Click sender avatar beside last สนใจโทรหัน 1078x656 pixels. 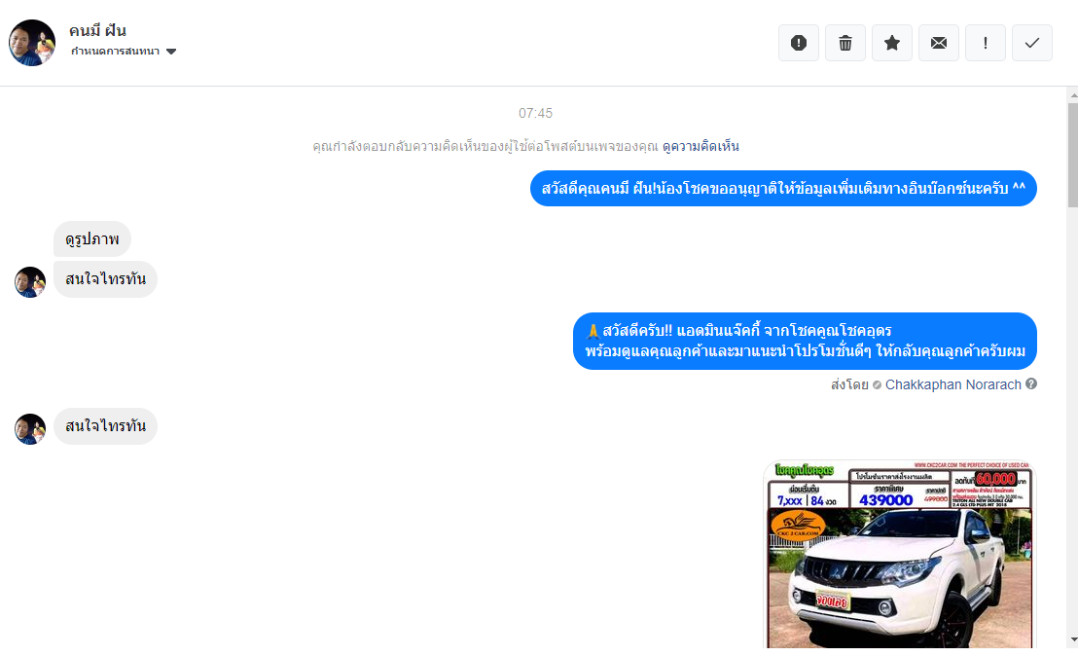[x=30, y=429]
